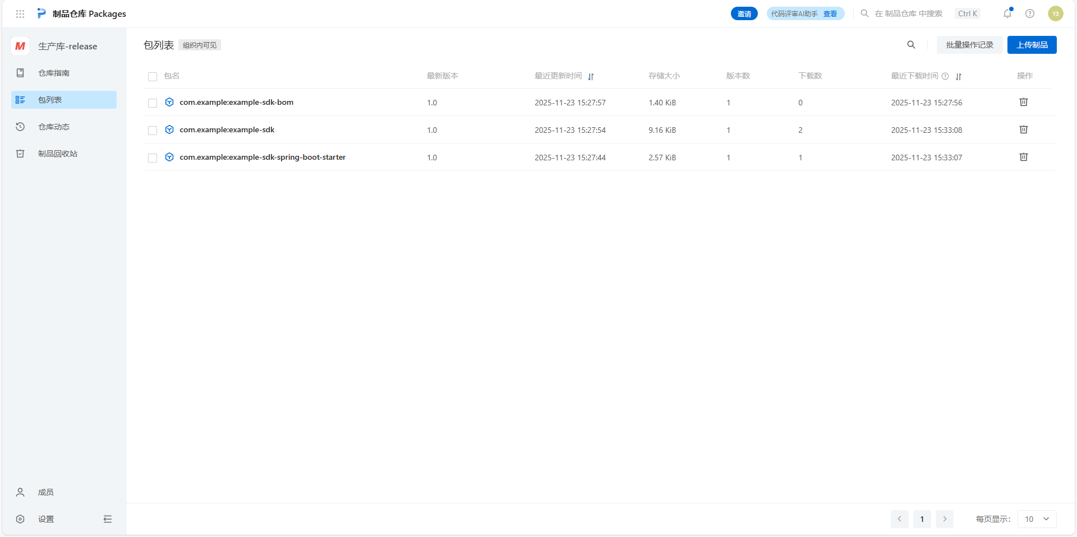Open the com.example:example-sdk package
This screenshot has width=1077, height=537.
(227, 129)
